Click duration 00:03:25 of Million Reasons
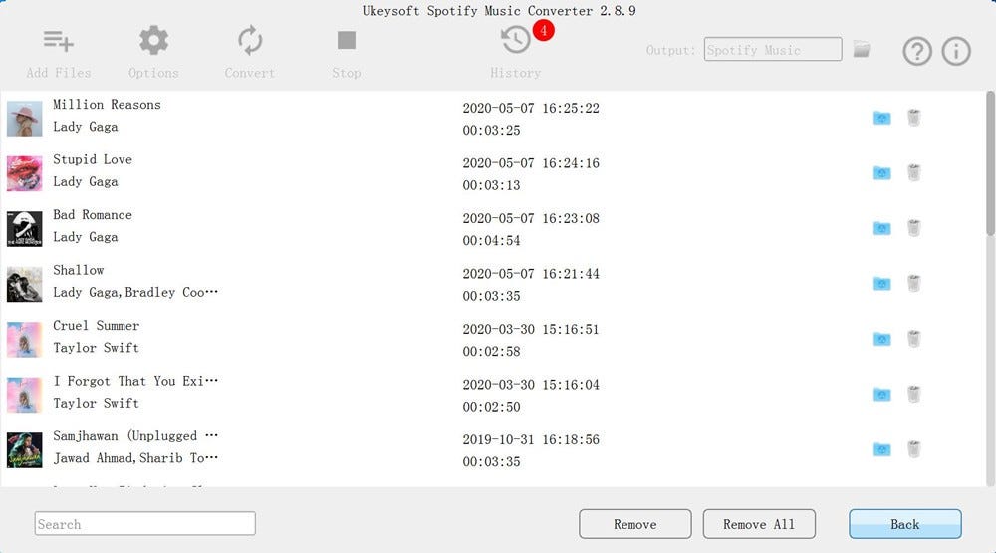Viewport: 996px width, 553px height. coord(492,131)
